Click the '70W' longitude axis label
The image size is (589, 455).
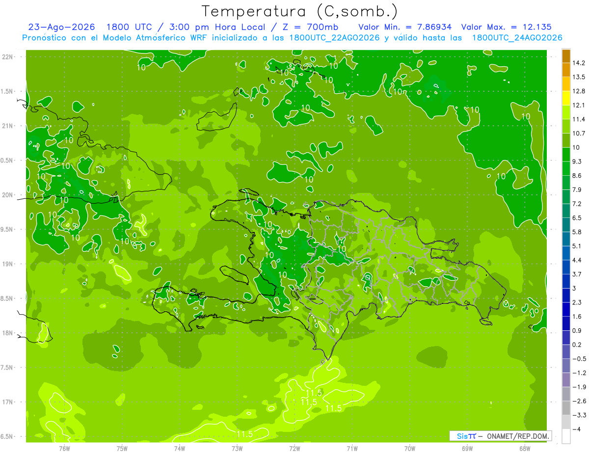point(409,448)
